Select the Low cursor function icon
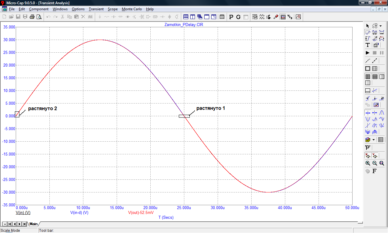Screen dimensions: 388x233 pos(382,119)
